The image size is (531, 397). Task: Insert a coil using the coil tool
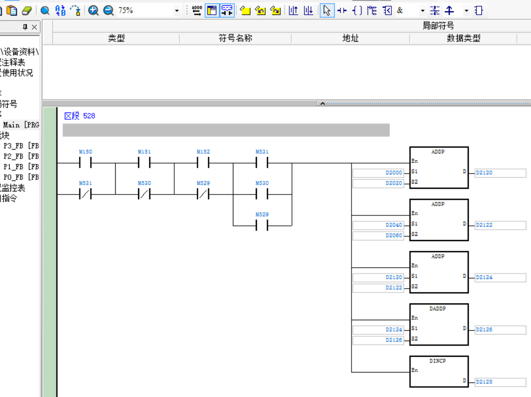tap(357, 10)
